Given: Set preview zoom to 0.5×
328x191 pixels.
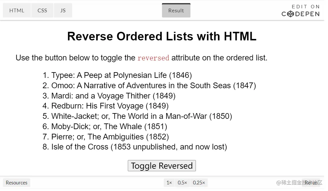Looking at the screenshot, I should click(182, 183).
